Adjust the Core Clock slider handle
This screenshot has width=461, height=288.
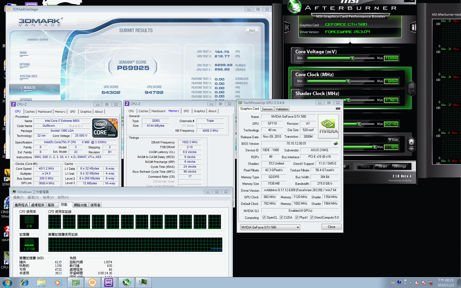click(348, 81)
